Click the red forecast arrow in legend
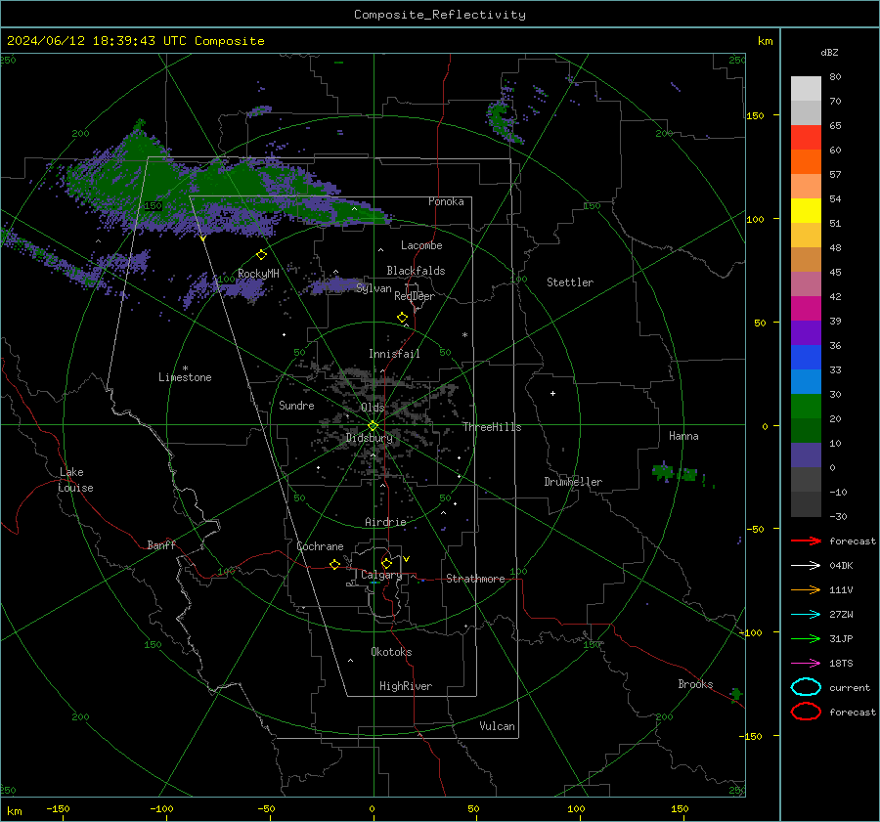This screenshot has height=822, width=880. pos(806,541)
